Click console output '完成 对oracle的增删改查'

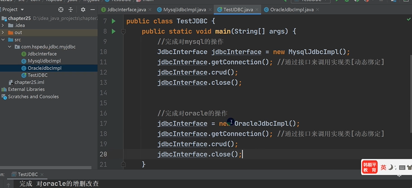[59, 184]
